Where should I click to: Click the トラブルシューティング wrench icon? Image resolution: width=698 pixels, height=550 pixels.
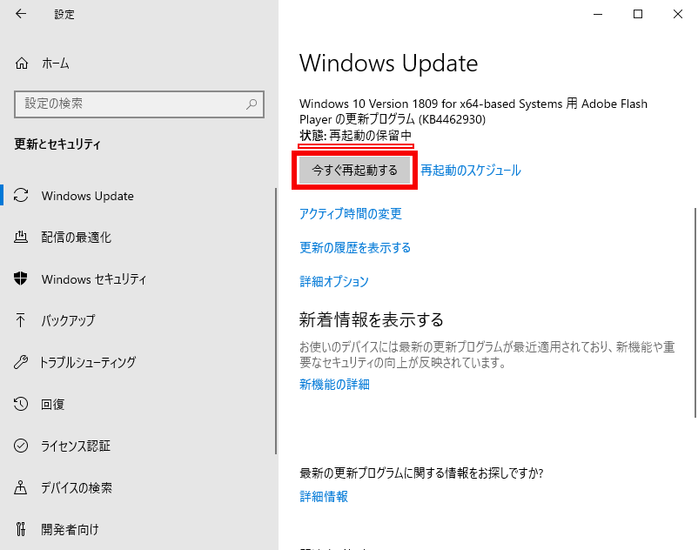tap(23, 363)
